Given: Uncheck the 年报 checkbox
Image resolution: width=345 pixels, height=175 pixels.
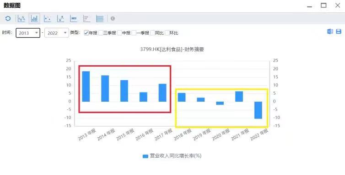Looking at the screenshot, I should click(86, 33).
